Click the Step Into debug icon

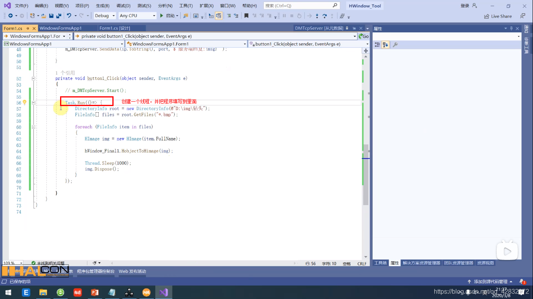(317, 16)
